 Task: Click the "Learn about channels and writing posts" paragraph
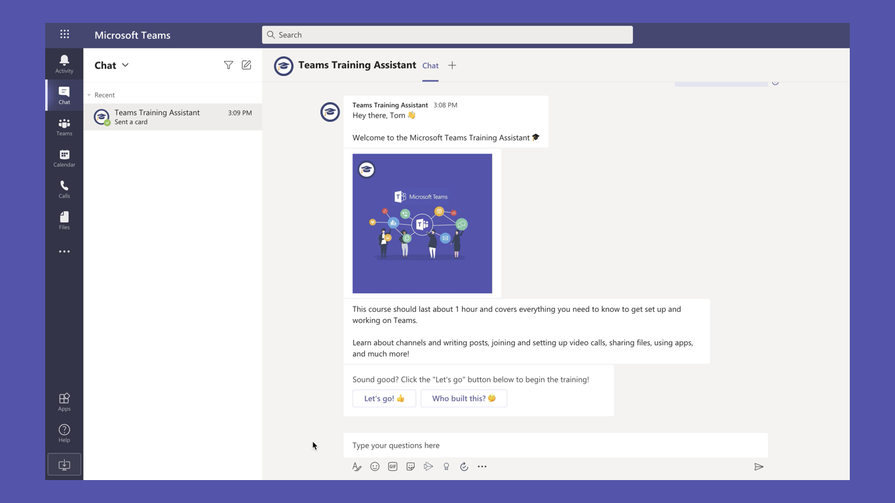523,348
